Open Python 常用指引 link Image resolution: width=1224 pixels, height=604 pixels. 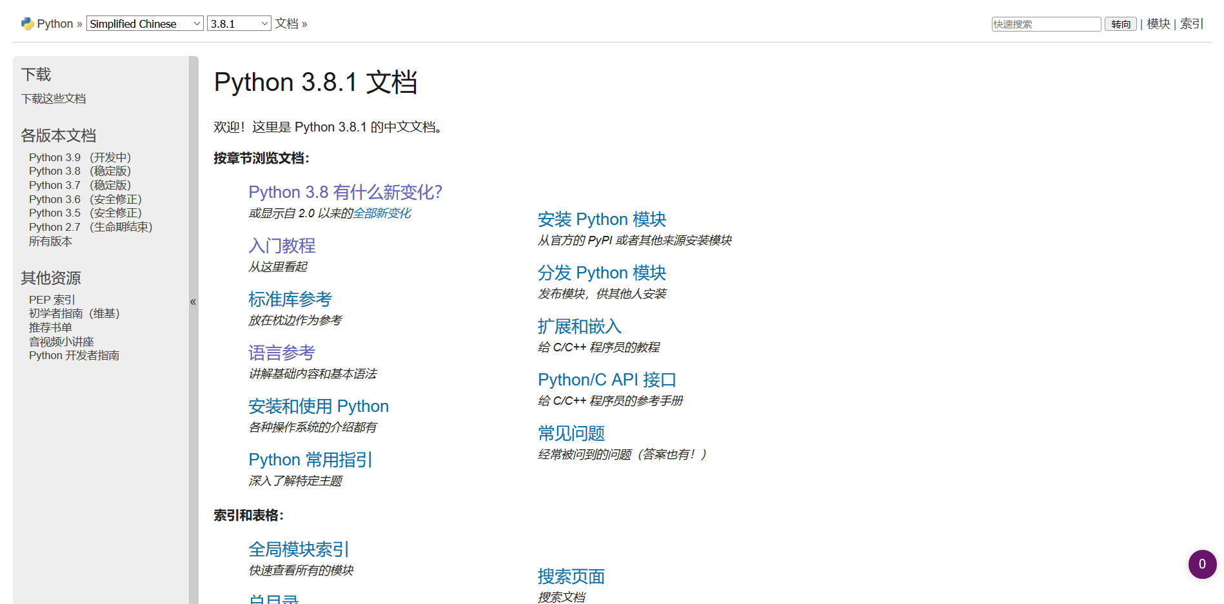click(310, 460)
